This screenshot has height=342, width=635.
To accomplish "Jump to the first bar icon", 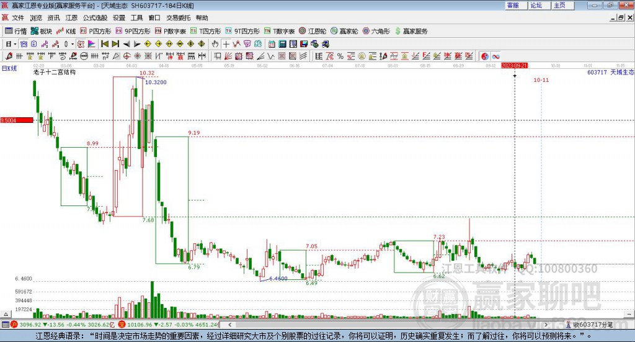I will pos(104,44).
